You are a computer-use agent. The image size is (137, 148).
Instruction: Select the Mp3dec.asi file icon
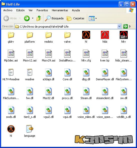11,54
